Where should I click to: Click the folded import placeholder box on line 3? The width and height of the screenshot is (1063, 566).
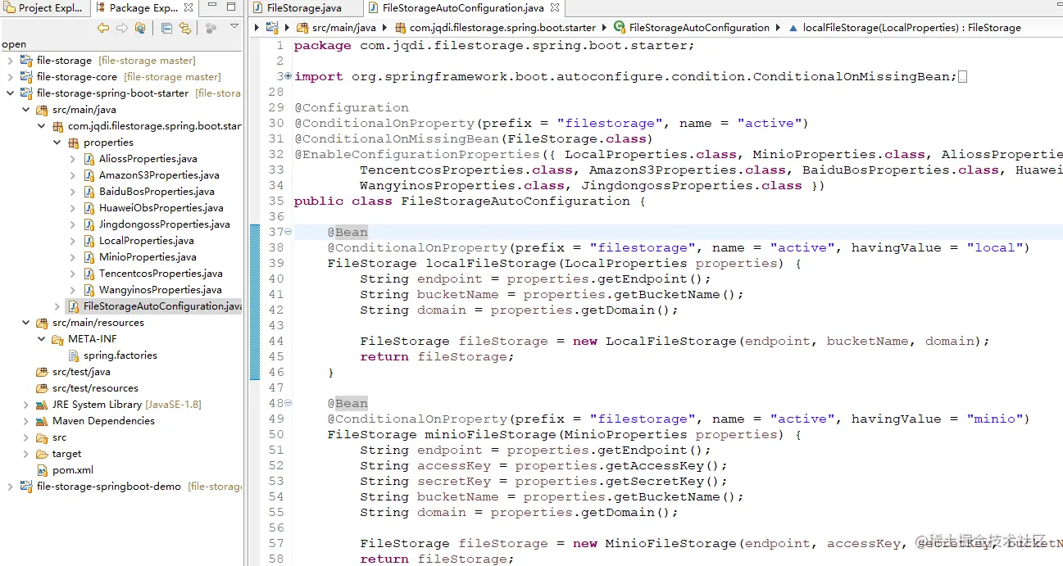[962, 76]
